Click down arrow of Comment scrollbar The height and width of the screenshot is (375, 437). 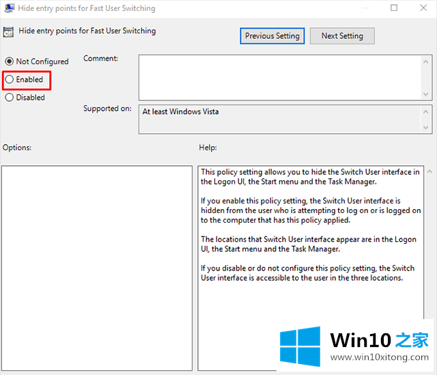pyautogui.click(x=425, y=94)
